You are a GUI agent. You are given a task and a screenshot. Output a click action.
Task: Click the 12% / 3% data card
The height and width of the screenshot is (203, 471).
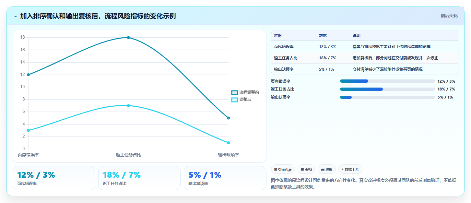pyautogui.click(x=54, y=178)
